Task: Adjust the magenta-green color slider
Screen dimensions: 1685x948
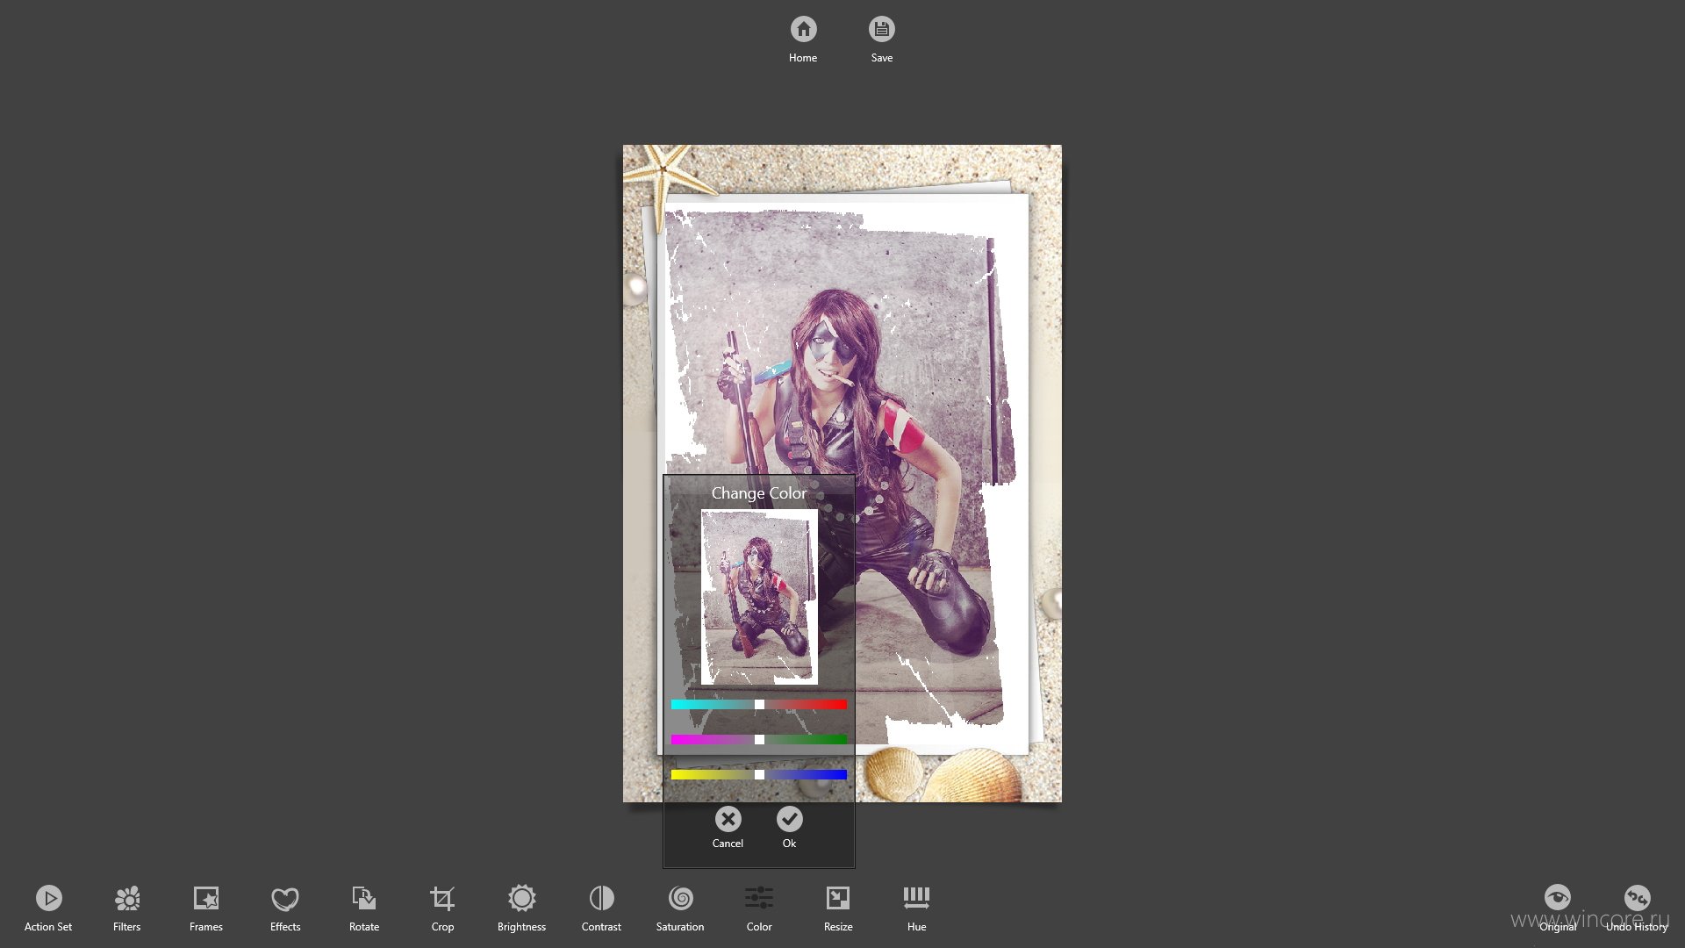Action: click(x=759, y=739)
